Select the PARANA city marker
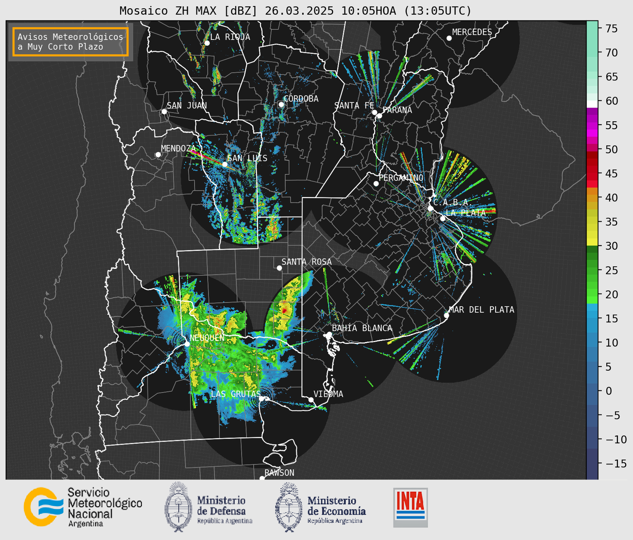Viewport: 633px width, 540px height. pos(379,116)
